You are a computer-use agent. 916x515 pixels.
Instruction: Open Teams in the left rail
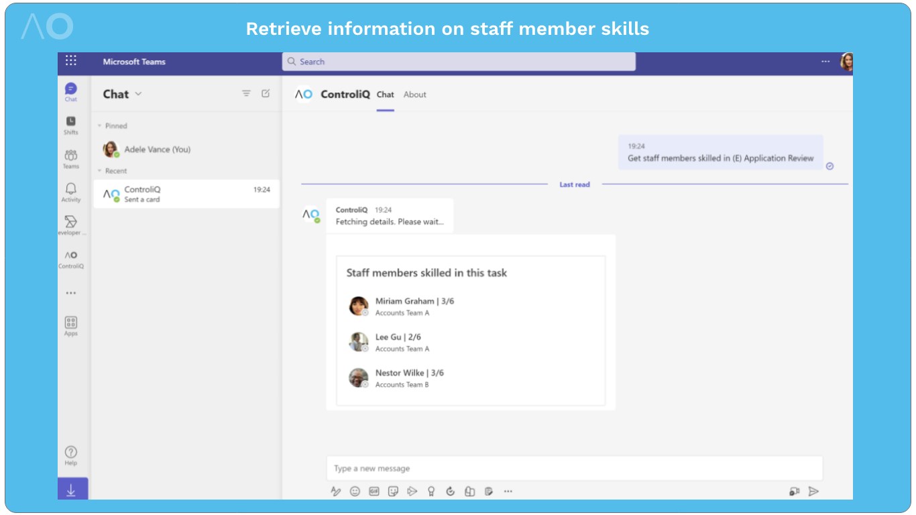(x=71, y=159)
